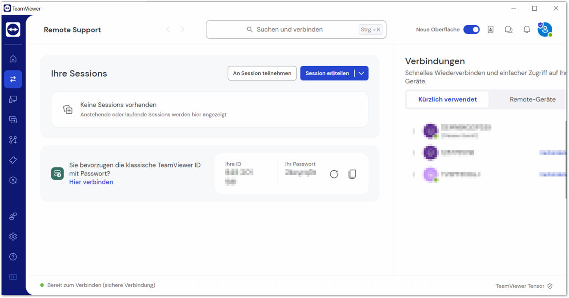The height and width of the screenshot is (298, 569).
Task: Open the chat bubbles icon
Action: pos(509,30)
